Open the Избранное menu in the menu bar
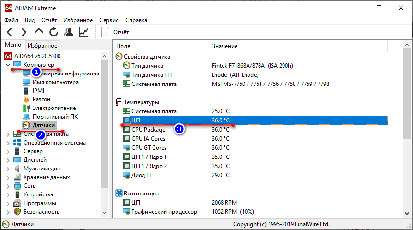This screenshot has height=230, width=413. 78,20
